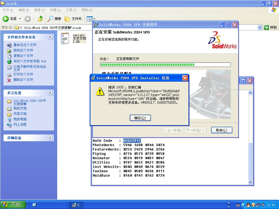
Task: Click the warning icon in error dialog
Action: [x=100, y=91]
